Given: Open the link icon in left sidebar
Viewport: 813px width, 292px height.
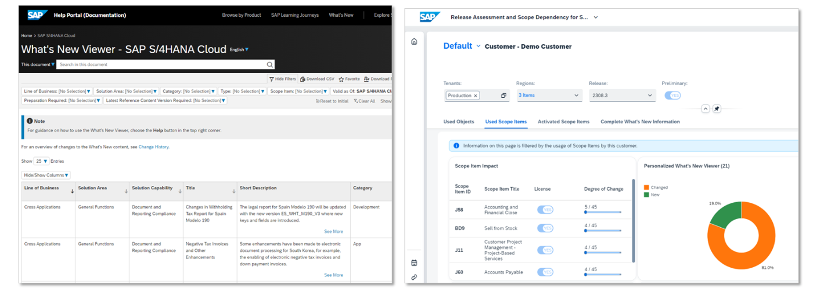Looking at the screenshot, I should click(414, 277).
